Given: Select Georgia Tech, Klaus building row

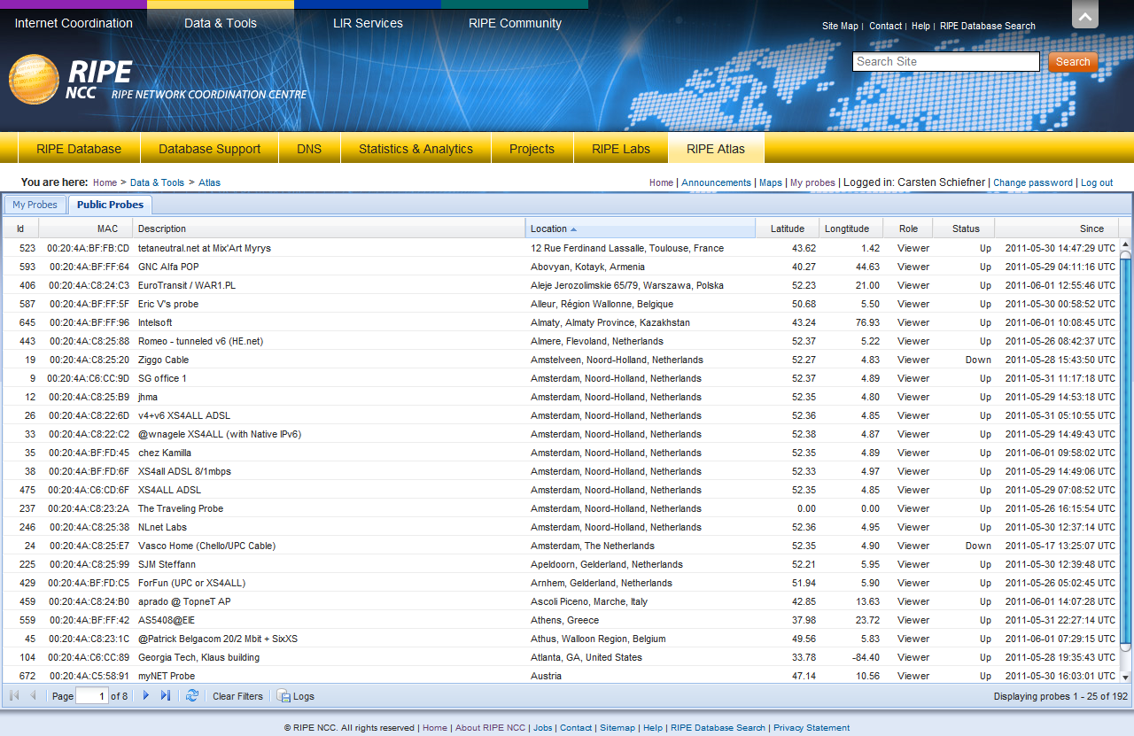Looking at the screenshot, I should [561, 657].
